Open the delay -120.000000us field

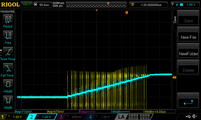(x=149, y=4)
